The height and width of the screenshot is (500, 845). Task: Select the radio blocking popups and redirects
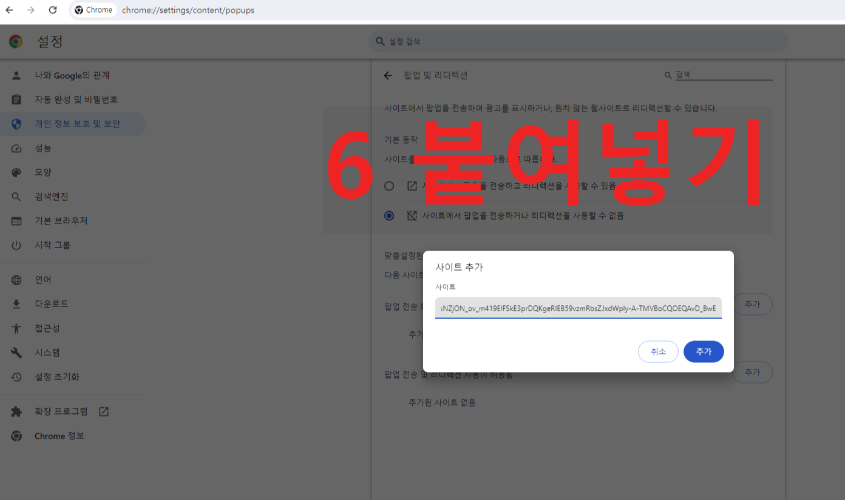pyautogui.click(x=389, y=215)
